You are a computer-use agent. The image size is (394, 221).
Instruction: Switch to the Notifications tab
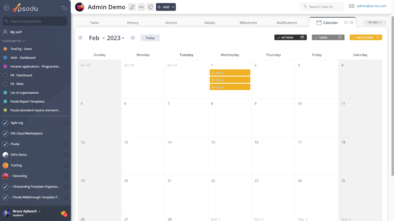287,23
